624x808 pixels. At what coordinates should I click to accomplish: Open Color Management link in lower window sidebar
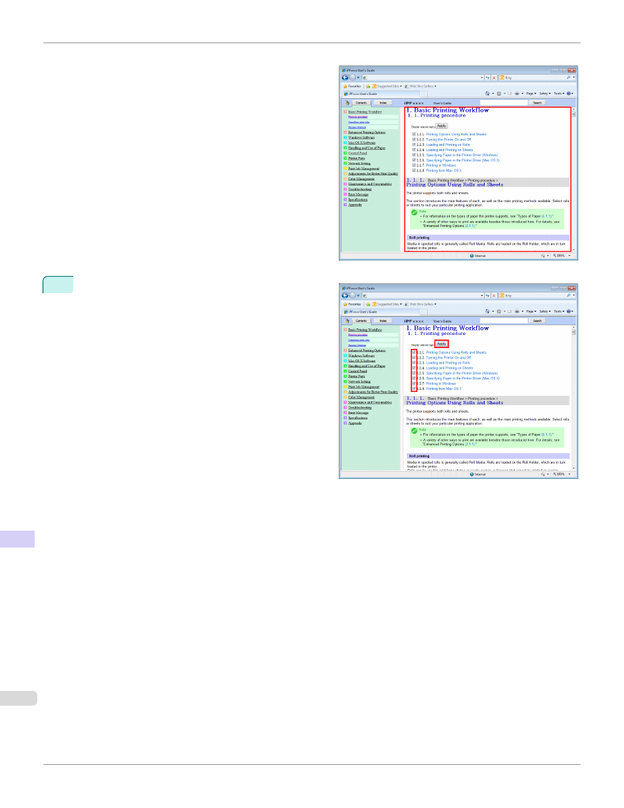(x=362, y=397)
